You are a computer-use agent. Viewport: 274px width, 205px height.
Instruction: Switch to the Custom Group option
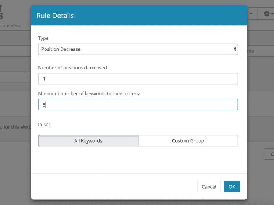point(188,140)
